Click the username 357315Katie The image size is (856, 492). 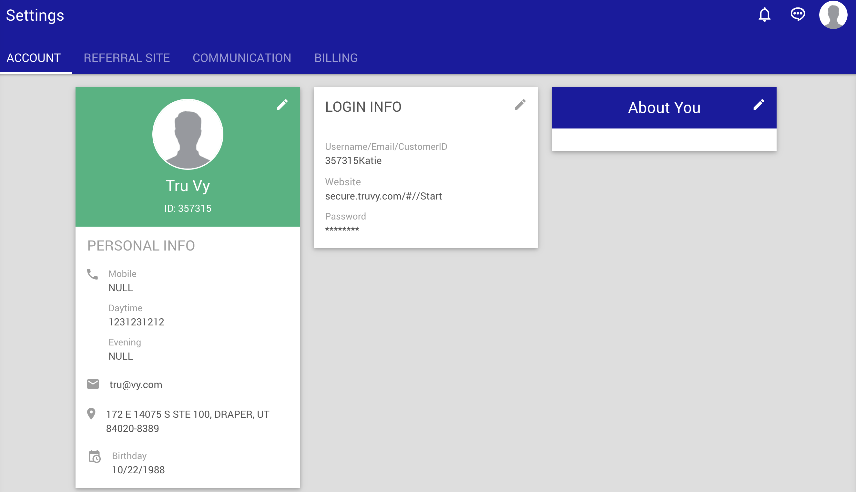[353, 161]
